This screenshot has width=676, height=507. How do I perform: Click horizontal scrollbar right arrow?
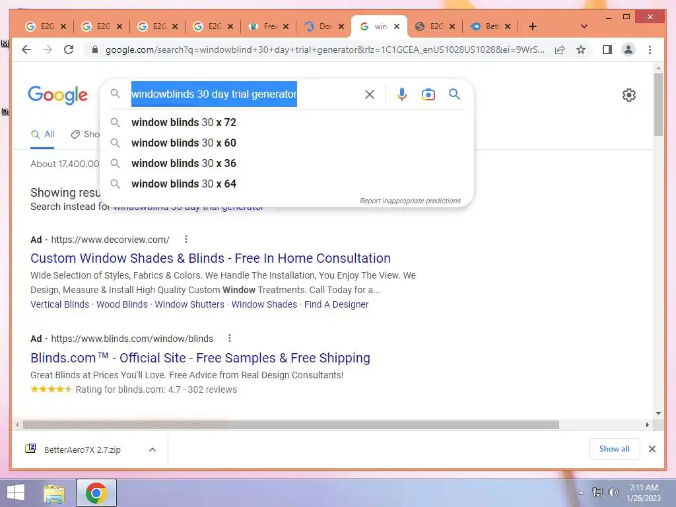647,424
